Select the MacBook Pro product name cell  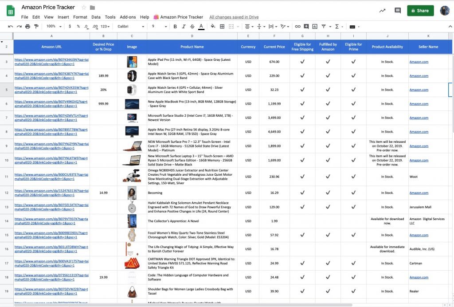pyautogui.click(x=192, y=104)
